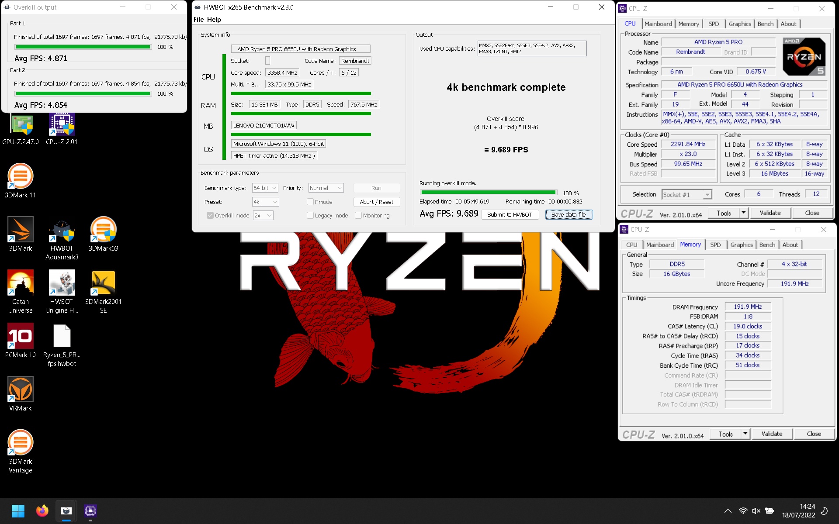
Task: Switch to Mainboard tab in upper CPU-Z
Action: coord(658,24)
